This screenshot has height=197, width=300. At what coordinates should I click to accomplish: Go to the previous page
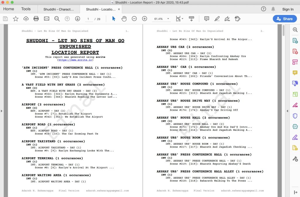coord(67,19)
